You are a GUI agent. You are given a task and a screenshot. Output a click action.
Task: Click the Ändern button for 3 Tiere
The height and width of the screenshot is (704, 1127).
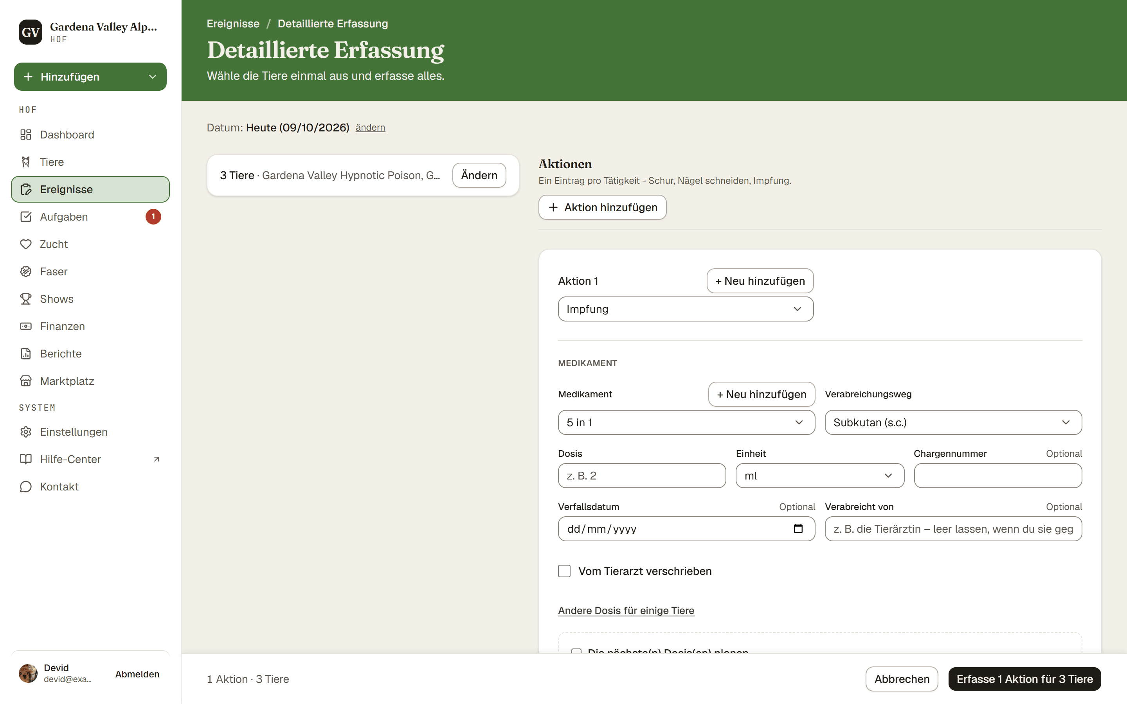pyautogui.click(x=479, y=175)
